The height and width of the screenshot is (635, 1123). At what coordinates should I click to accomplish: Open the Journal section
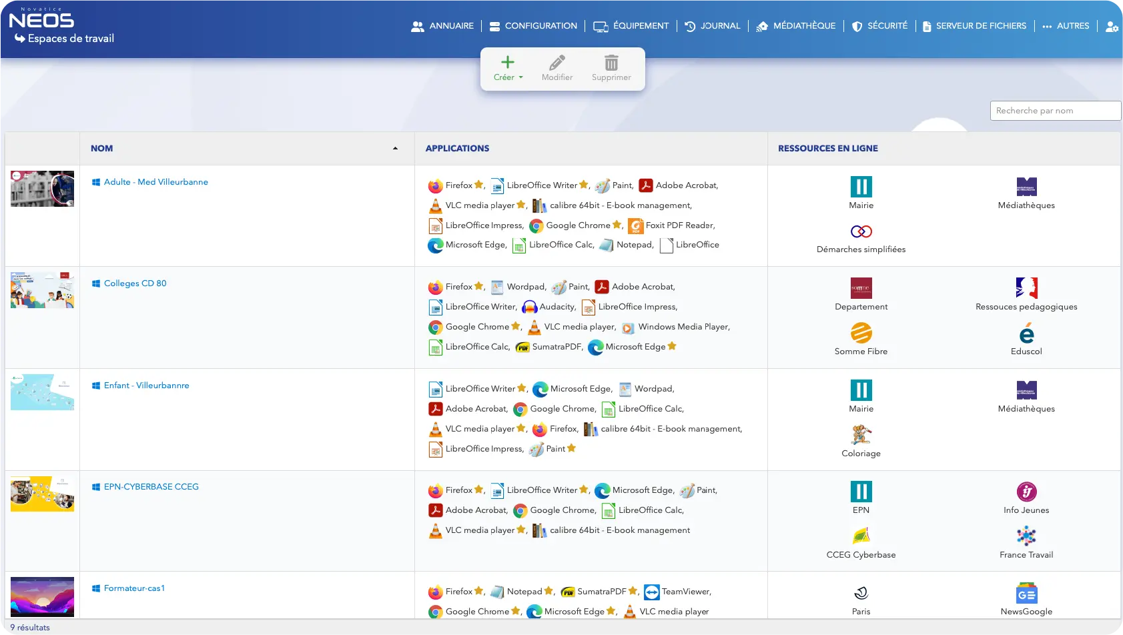pyautogui.click(x=713, y=26)
